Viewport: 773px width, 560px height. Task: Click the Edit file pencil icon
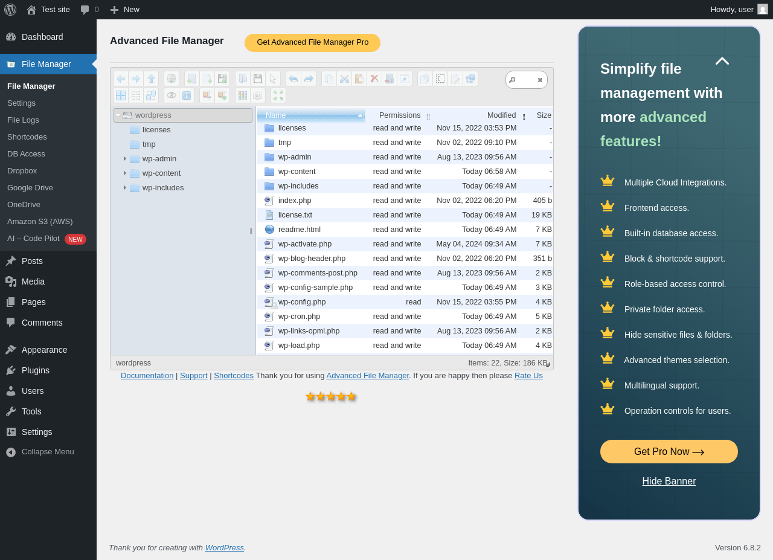(x=455, y=79)
